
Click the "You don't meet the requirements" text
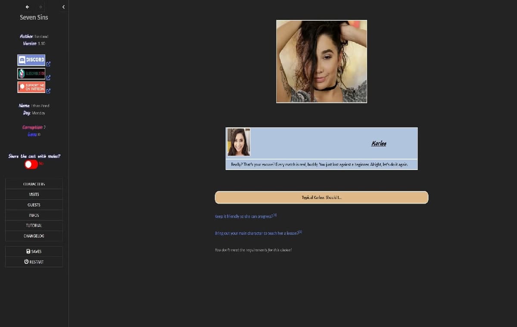click(253, 250)
